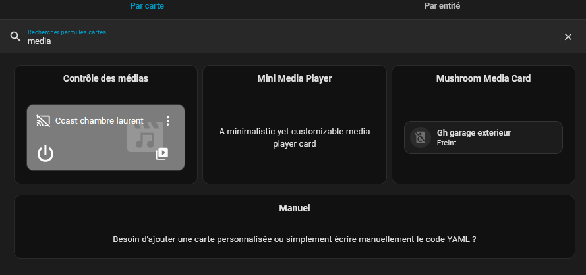The width and height of the screenshot is (586, 275).
Task: Pick the Manuel card option
Action: (x=294, y=208)
